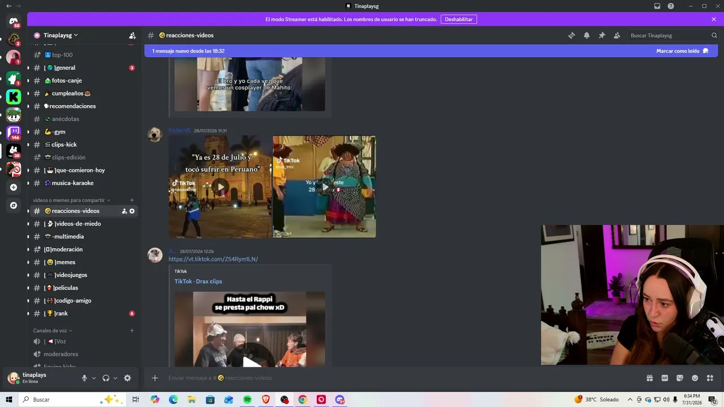This screenshot has height=407, width=724.
Task: Open the tinaplays user profile panel
Action: (x=41, y=378)
